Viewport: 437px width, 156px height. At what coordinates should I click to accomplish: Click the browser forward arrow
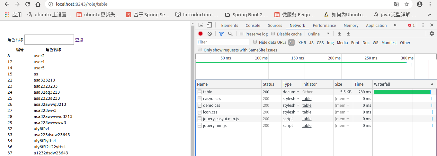(17, 4)
